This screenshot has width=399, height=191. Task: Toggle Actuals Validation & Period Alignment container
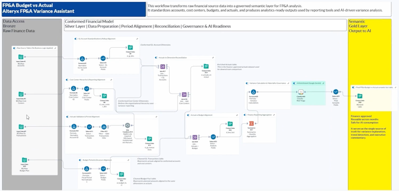[x=68, y=117]
